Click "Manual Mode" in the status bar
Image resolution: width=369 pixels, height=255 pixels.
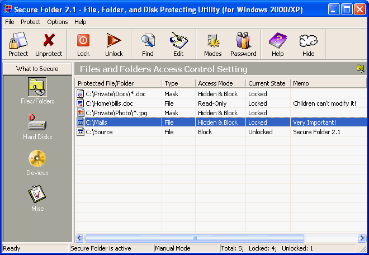[x=173, y=248]
